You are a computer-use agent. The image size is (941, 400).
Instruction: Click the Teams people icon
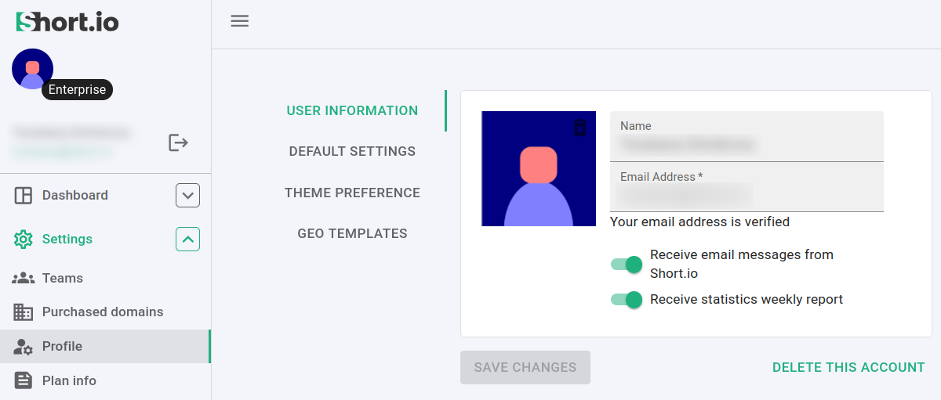24,279
